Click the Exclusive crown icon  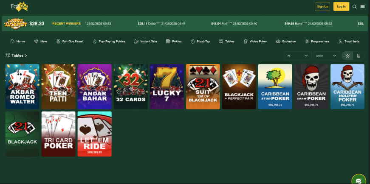coord(278,41)
